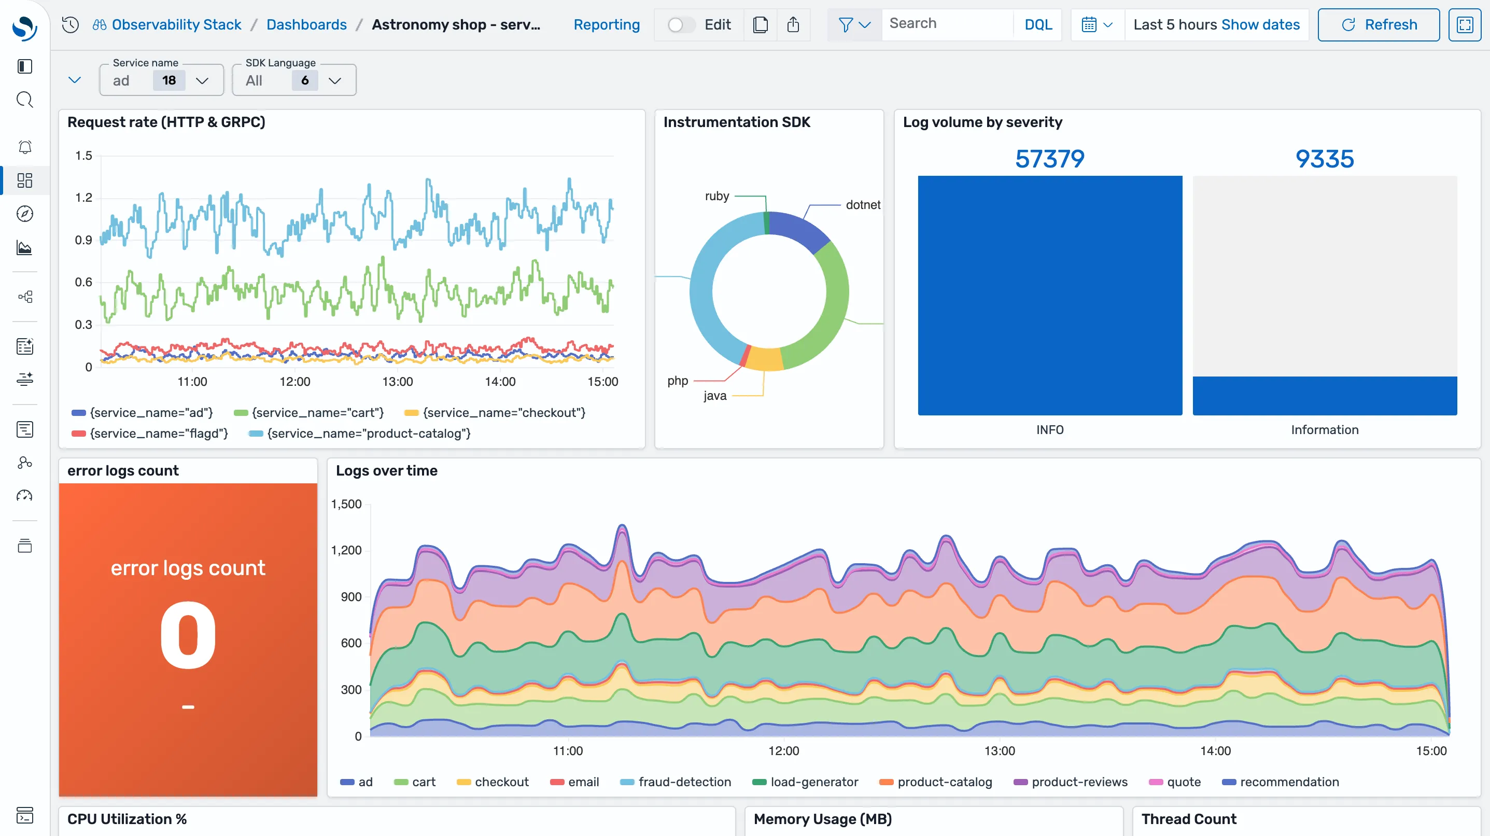Open the Reporting menu

(606, 24)
